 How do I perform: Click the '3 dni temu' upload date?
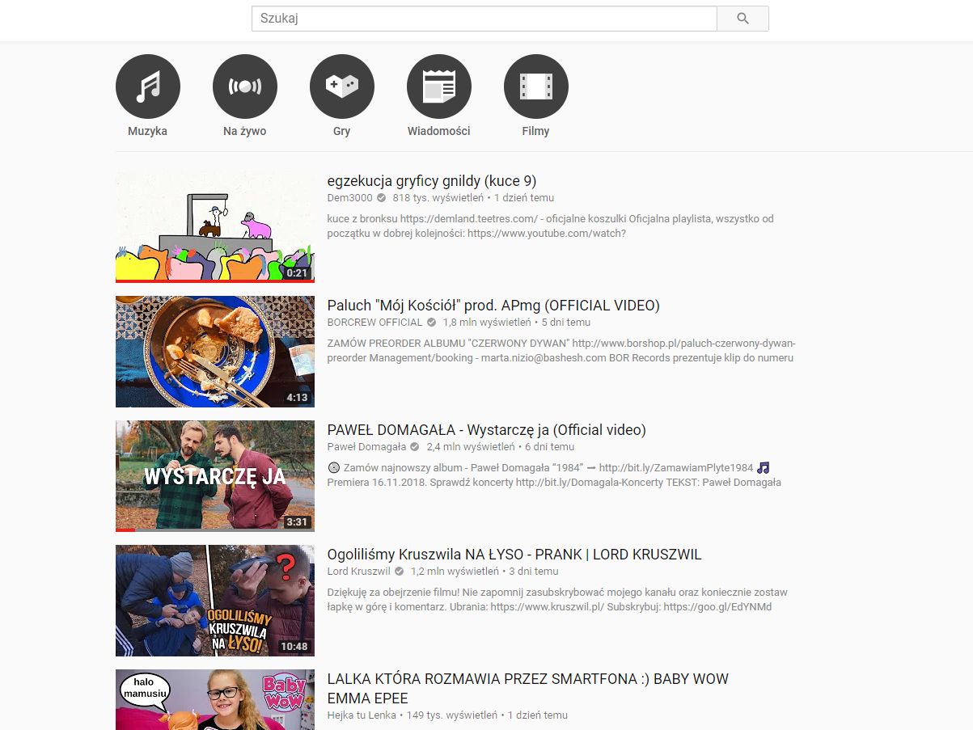click(534, 572)
